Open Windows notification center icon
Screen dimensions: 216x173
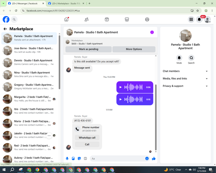[211, 170]
